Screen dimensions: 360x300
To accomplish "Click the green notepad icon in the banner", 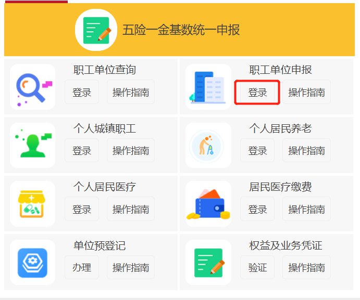I will click(x=96, y=30).
